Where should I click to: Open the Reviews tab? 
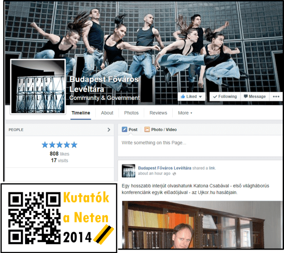(x=158, y=113)
